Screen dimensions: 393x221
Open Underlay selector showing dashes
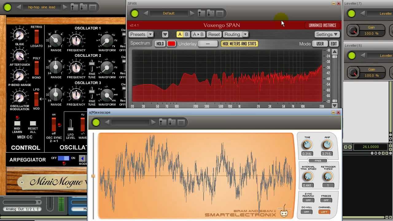coord(208,44)
